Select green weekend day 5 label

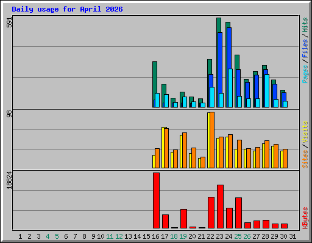pyautogui.click(x=57, y=236)
